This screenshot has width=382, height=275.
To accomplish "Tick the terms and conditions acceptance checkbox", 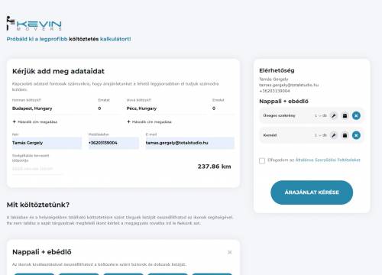I will coord(262,160).
